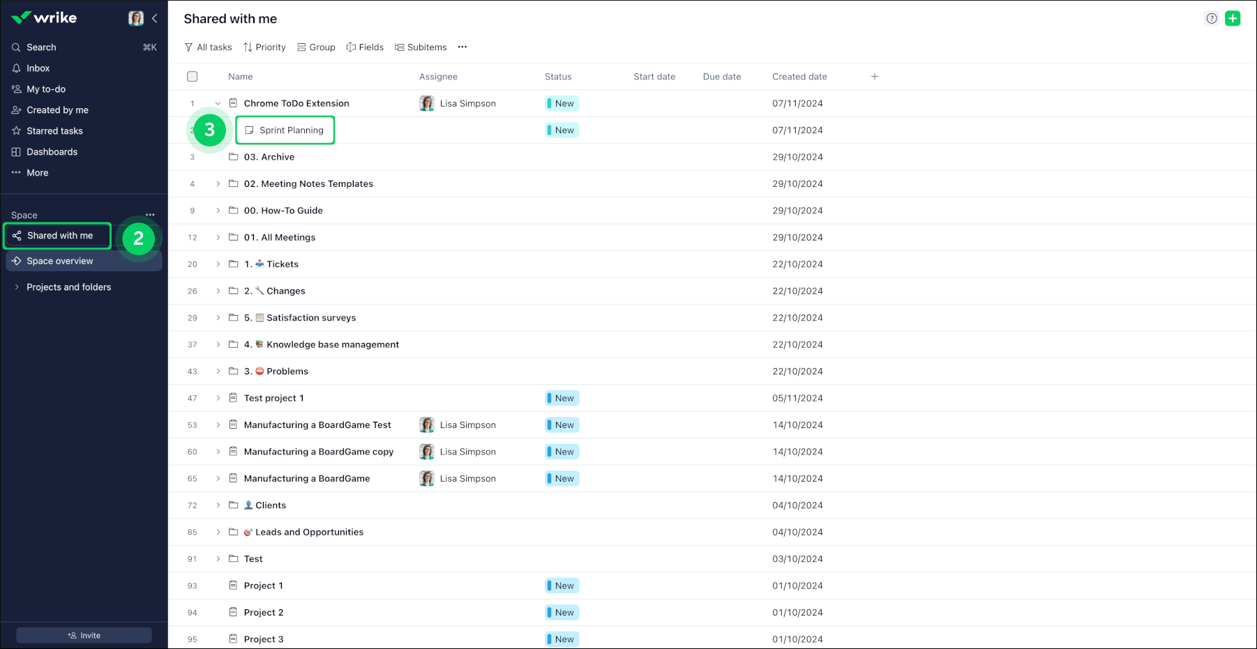Viewport: 1257px width, 649px height.
Task: Collapse the Chrome ToDo Extension row
Action: click(218, 104)
